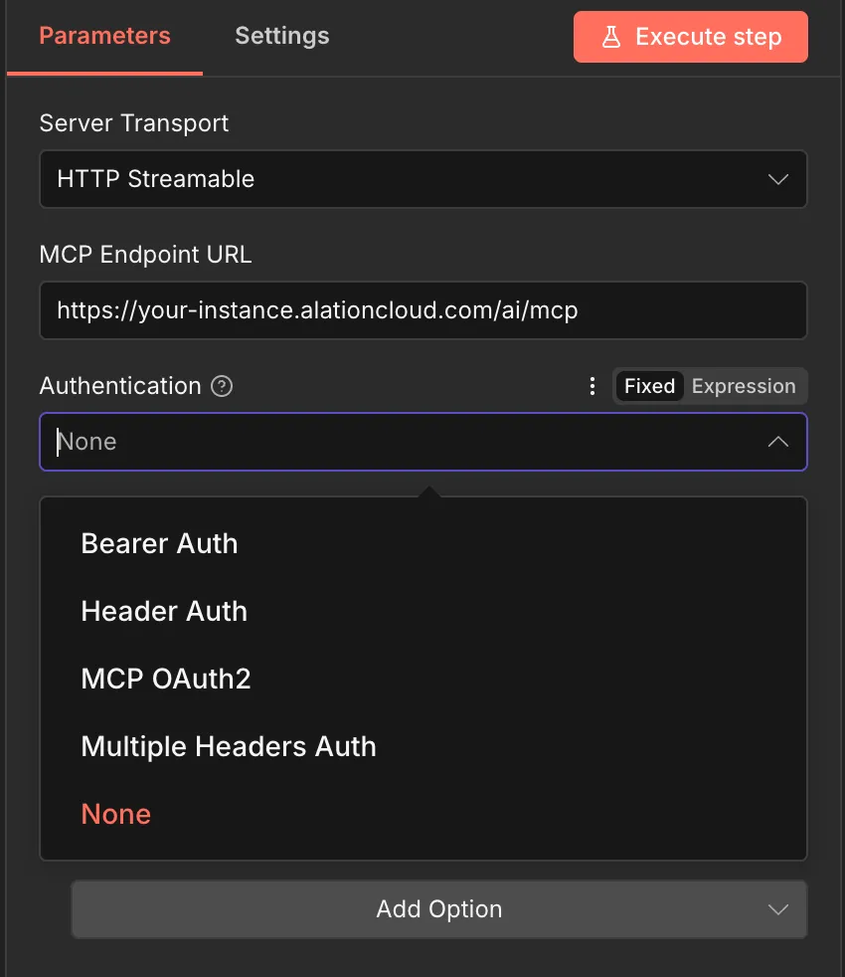Screen dimensions: 845x977
Task: Select Bearer Auth authentication
Action: coord(159,543)
